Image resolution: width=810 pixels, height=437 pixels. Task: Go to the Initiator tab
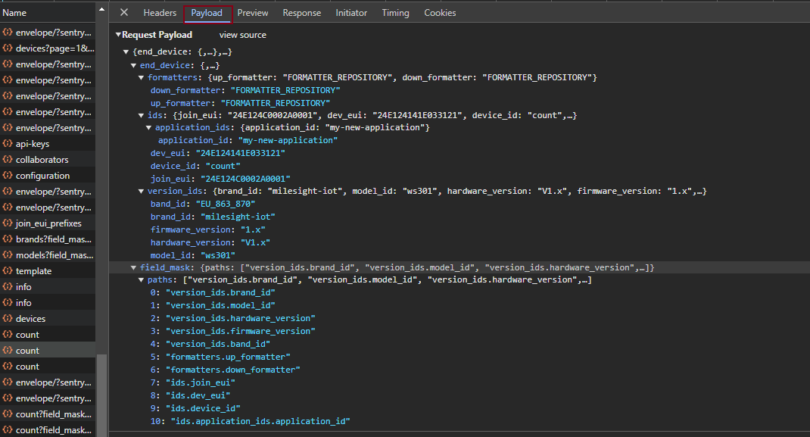point(351,13)
